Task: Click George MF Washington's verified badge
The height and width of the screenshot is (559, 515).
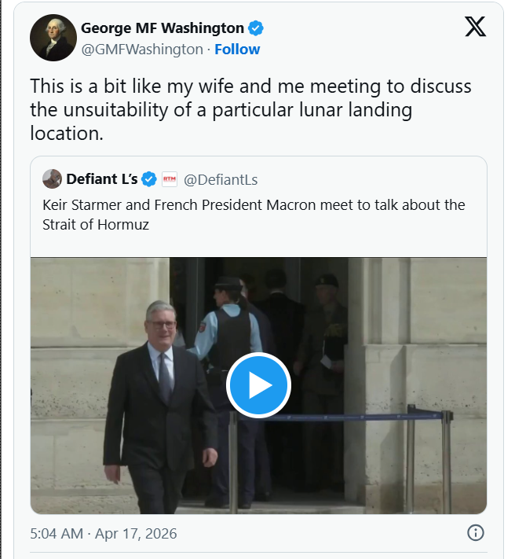Action: 256,28
